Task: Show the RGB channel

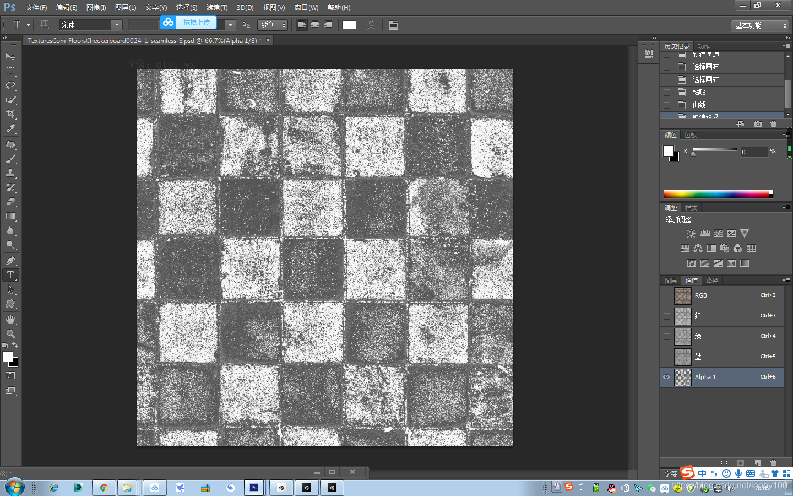Action: coord(667,295)
